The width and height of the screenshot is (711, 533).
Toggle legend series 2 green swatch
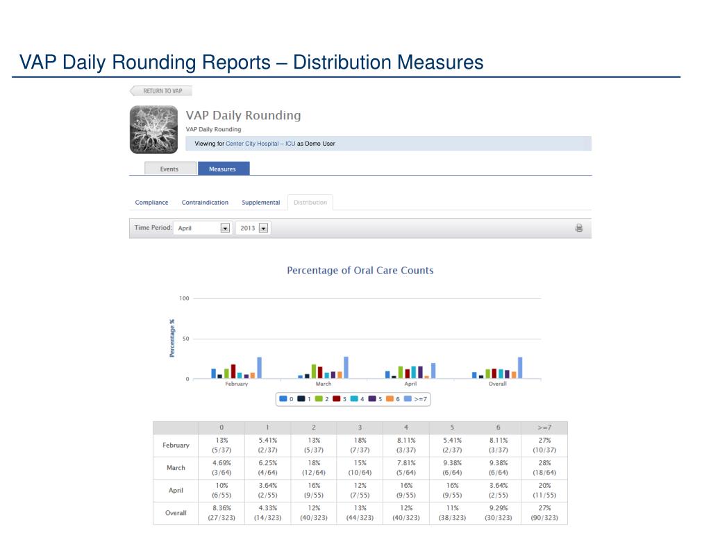[319, 399]
